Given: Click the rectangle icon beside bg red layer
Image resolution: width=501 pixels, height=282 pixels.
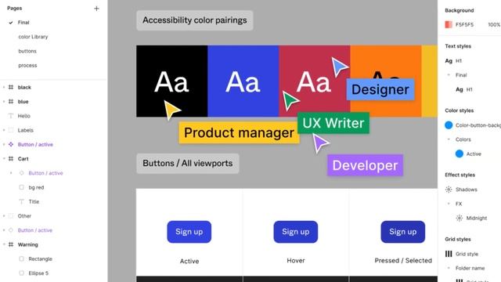Looking at the screenshot, I should (x=21, y=187).
